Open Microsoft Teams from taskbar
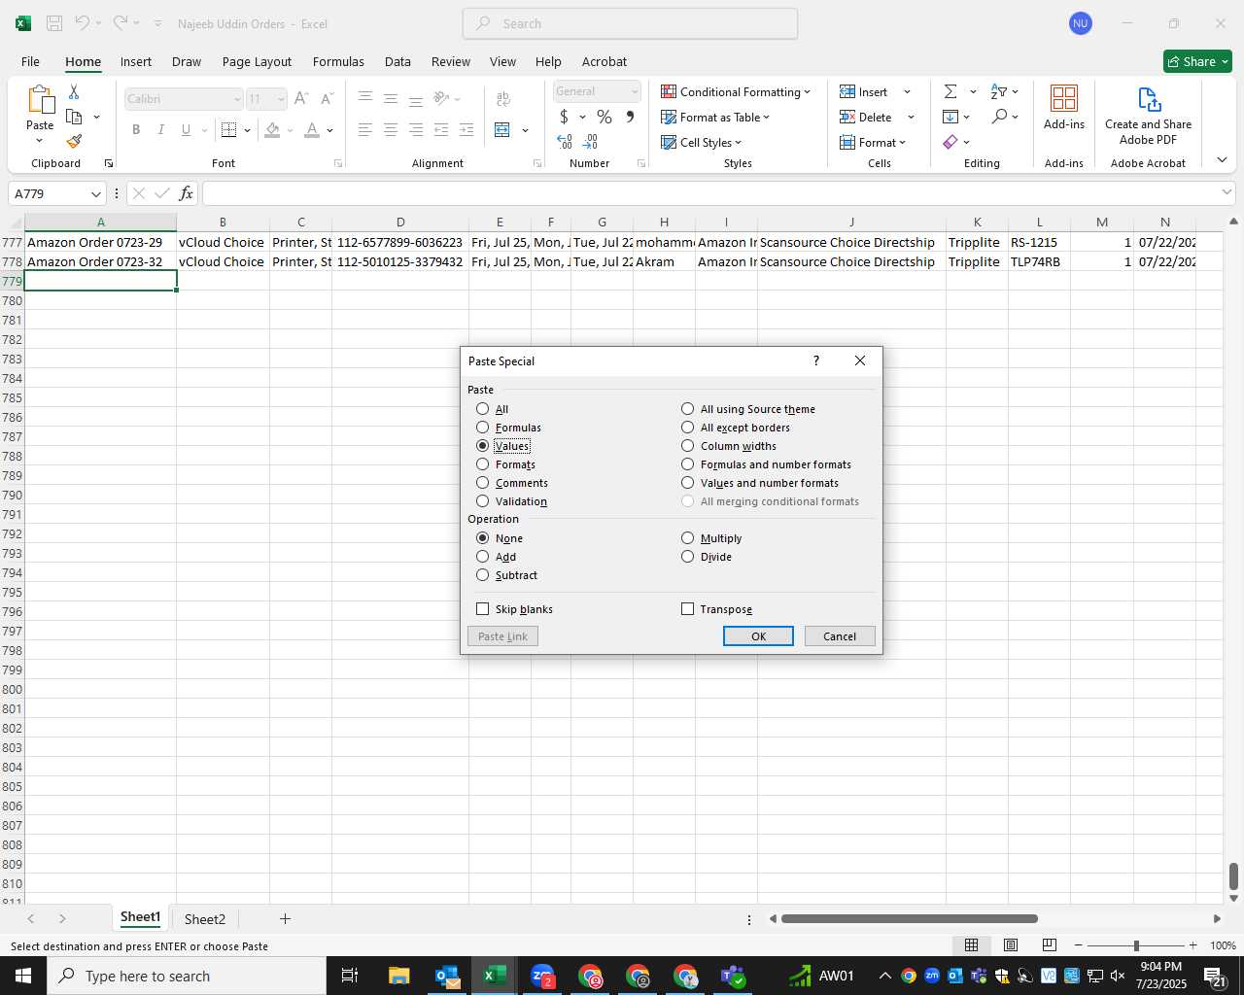Viewport: 1244px width, 995px height. tap(733, 976)
